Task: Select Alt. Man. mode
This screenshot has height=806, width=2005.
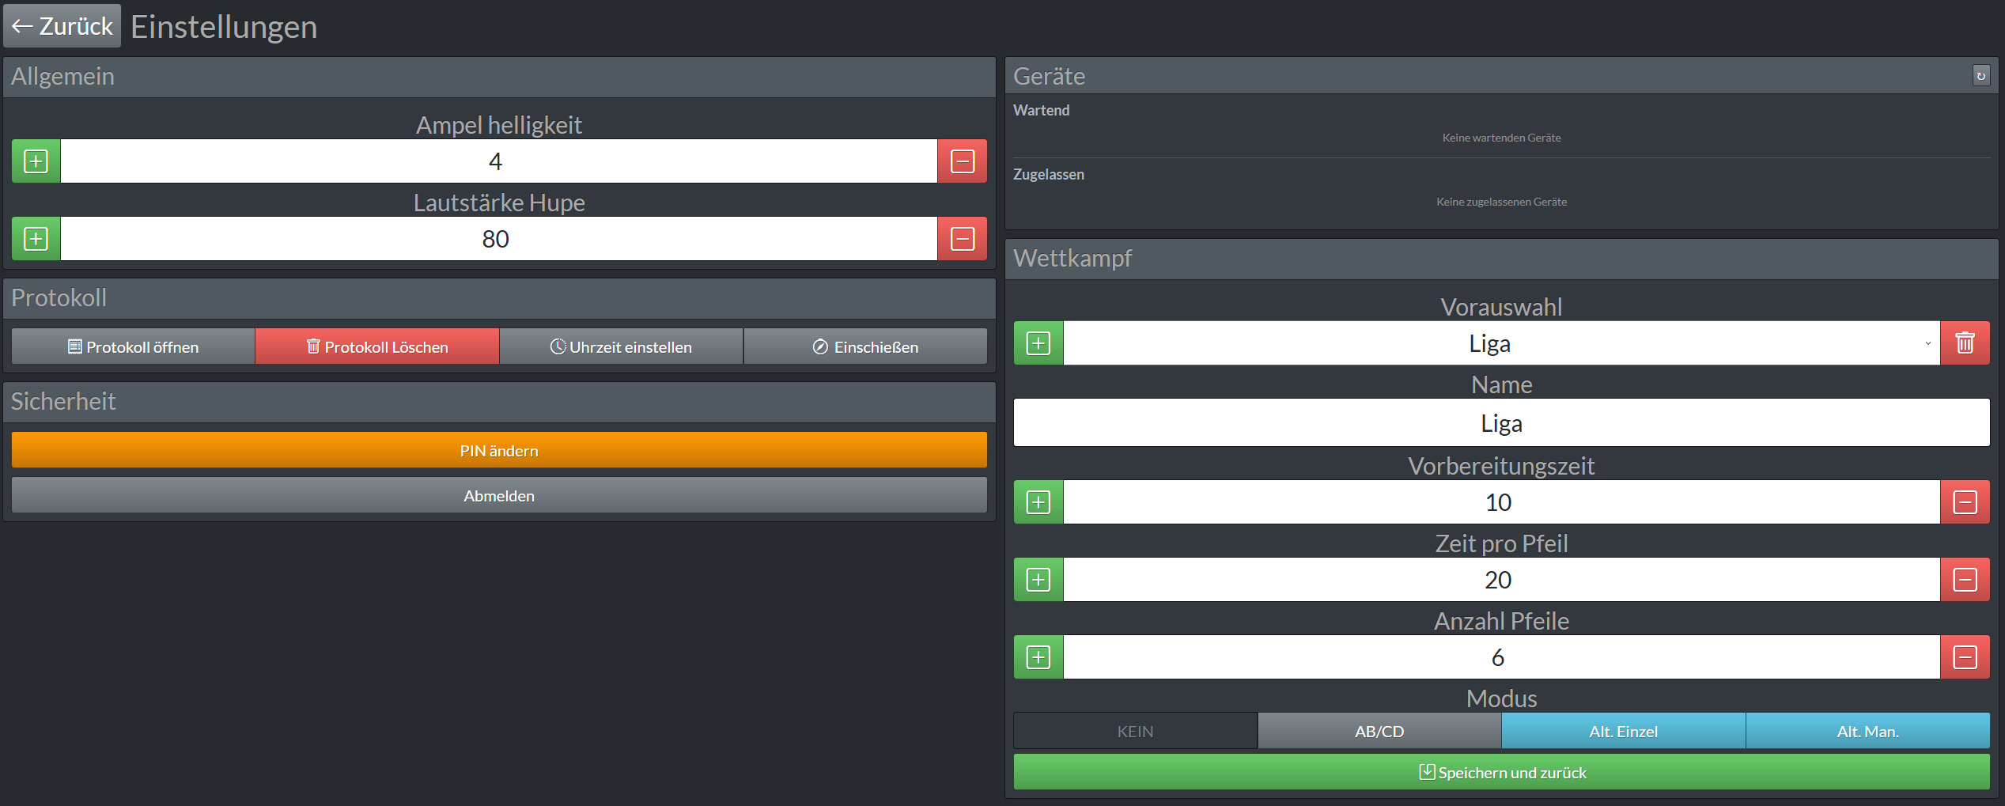Action: click(x=1867, y=731)
